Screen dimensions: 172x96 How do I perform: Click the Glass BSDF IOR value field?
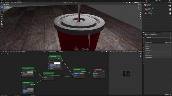pos(55,67)
